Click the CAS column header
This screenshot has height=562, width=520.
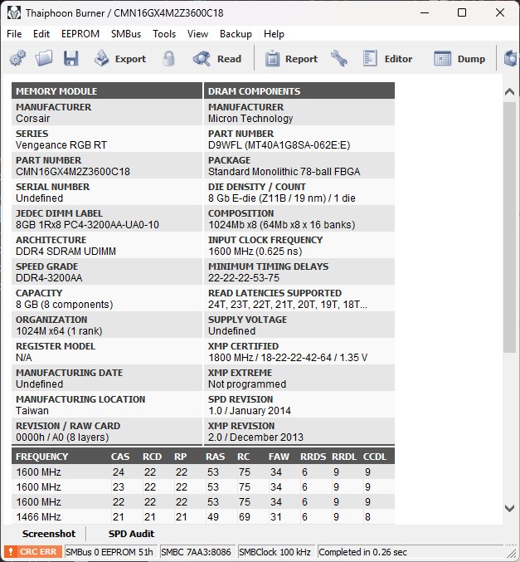[x=120, y=457]
